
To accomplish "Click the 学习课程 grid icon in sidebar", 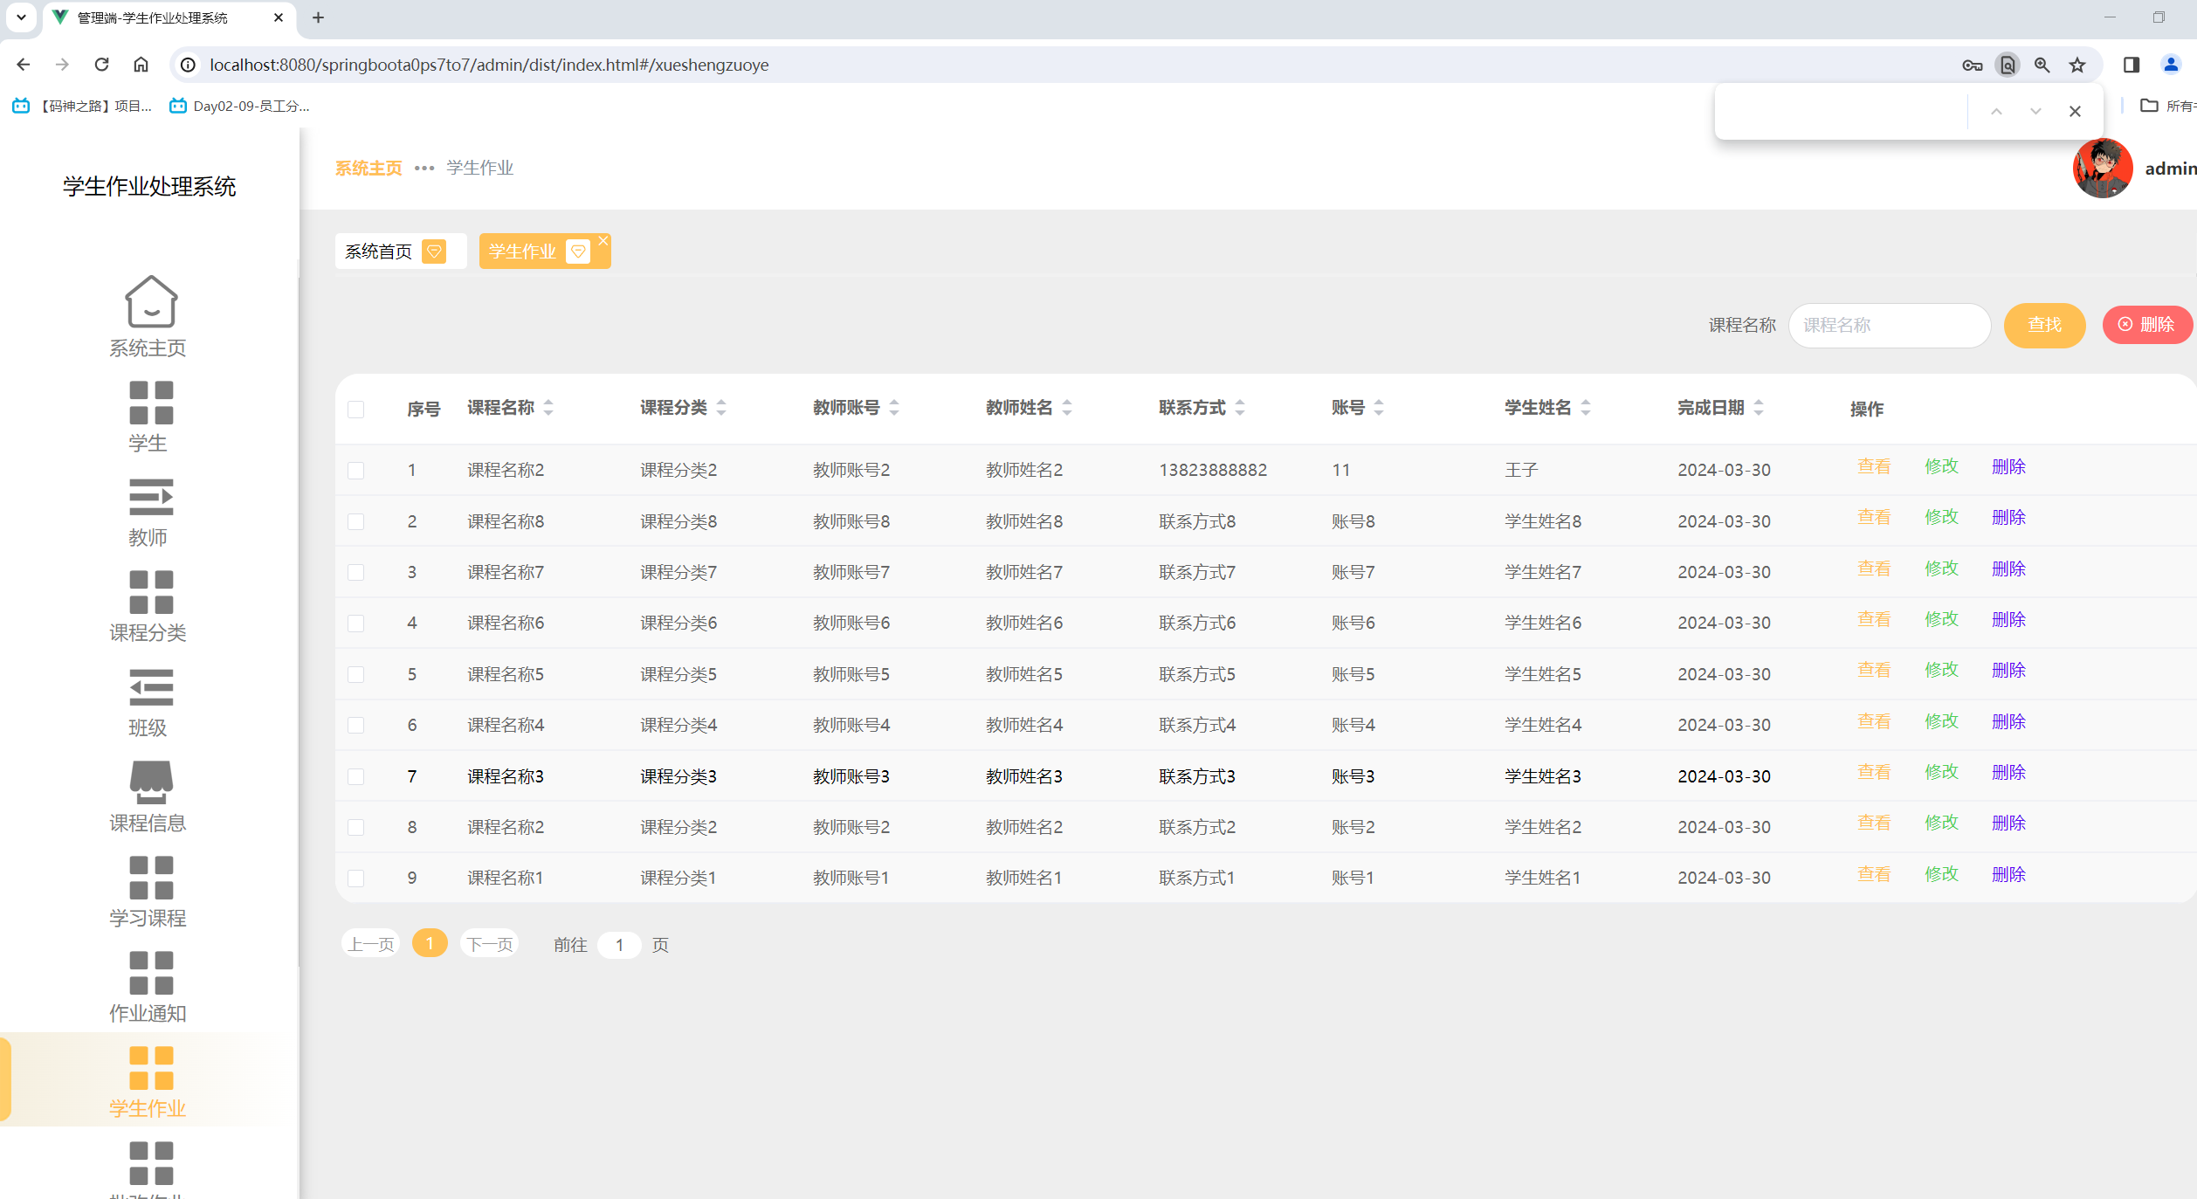I will pyautogui.click(x=150, y=878).
